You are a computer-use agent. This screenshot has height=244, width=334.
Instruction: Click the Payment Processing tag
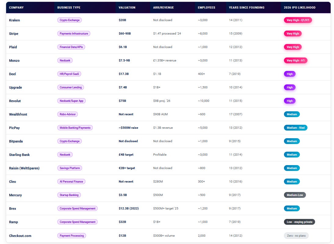72,236
